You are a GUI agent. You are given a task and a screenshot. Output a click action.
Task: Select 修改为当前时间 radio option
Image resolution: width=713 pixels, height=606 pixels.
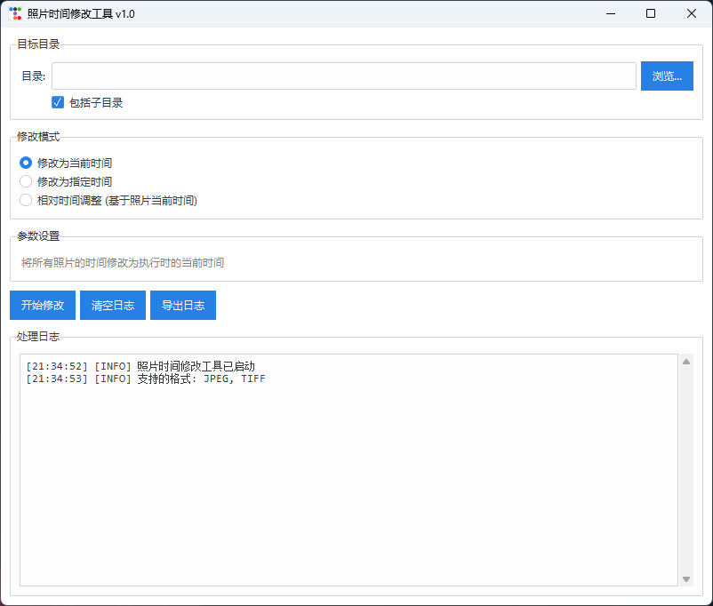pyautogui.click(x=26, y=163)
